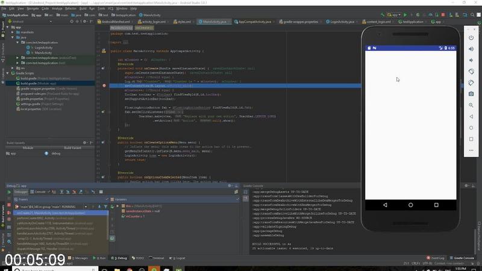Click red Stop icon in Debug sidebar
This screenshot has width=482, height=271.
pyautogui.click(x=9, y=205)
